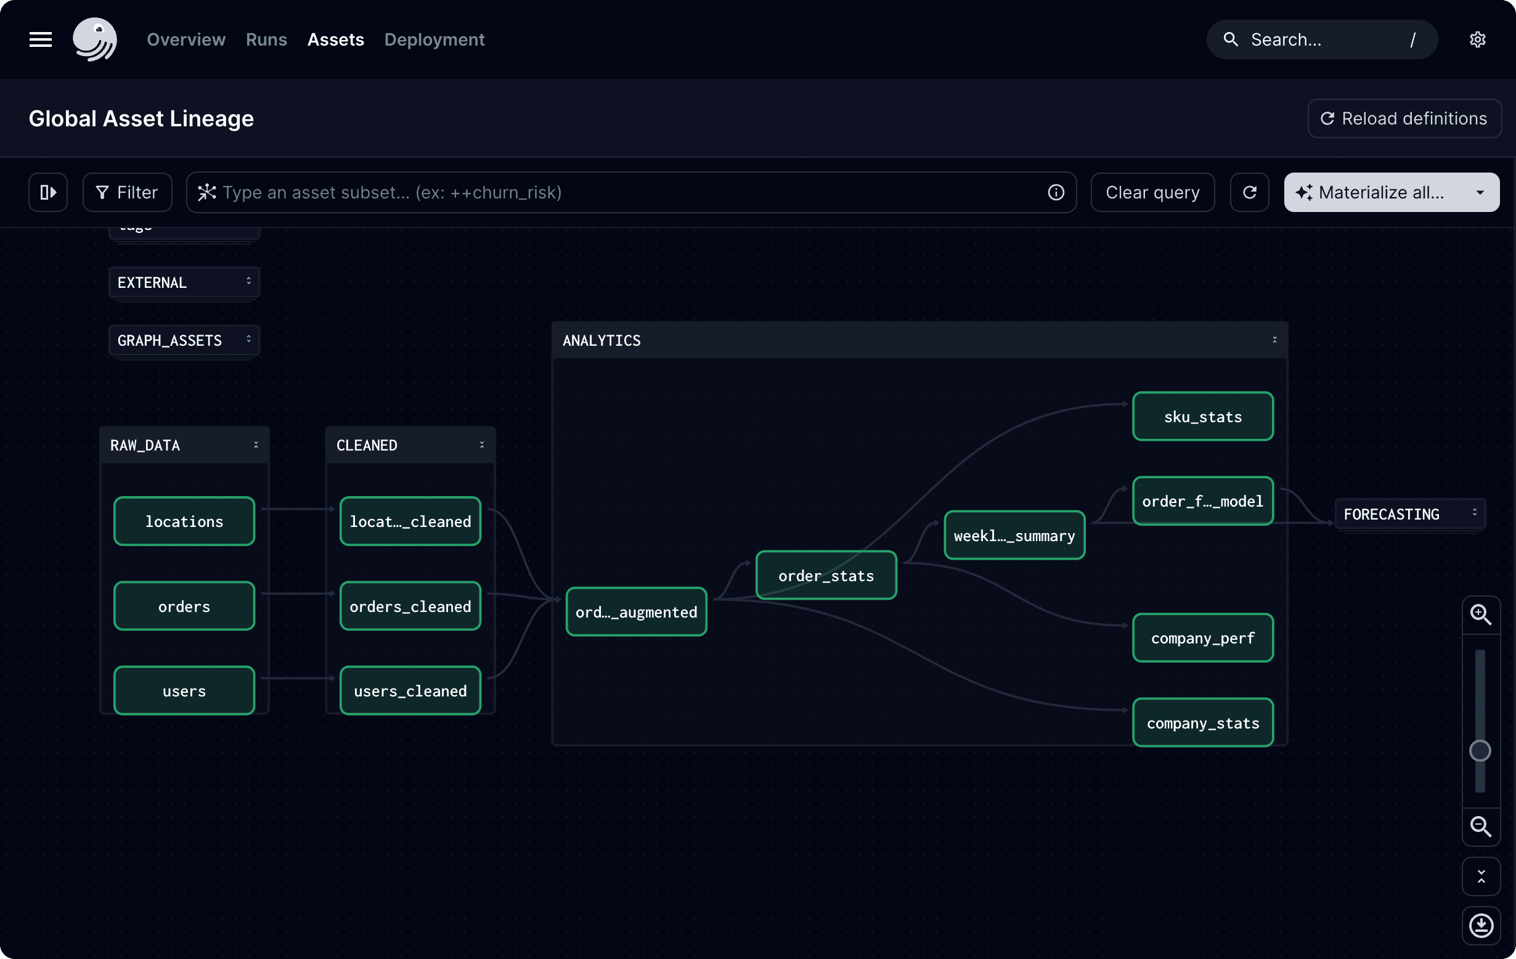The image size is (1516, 959).
Task: Switch to the Runs tab
Action: click(x=266, y=39)
